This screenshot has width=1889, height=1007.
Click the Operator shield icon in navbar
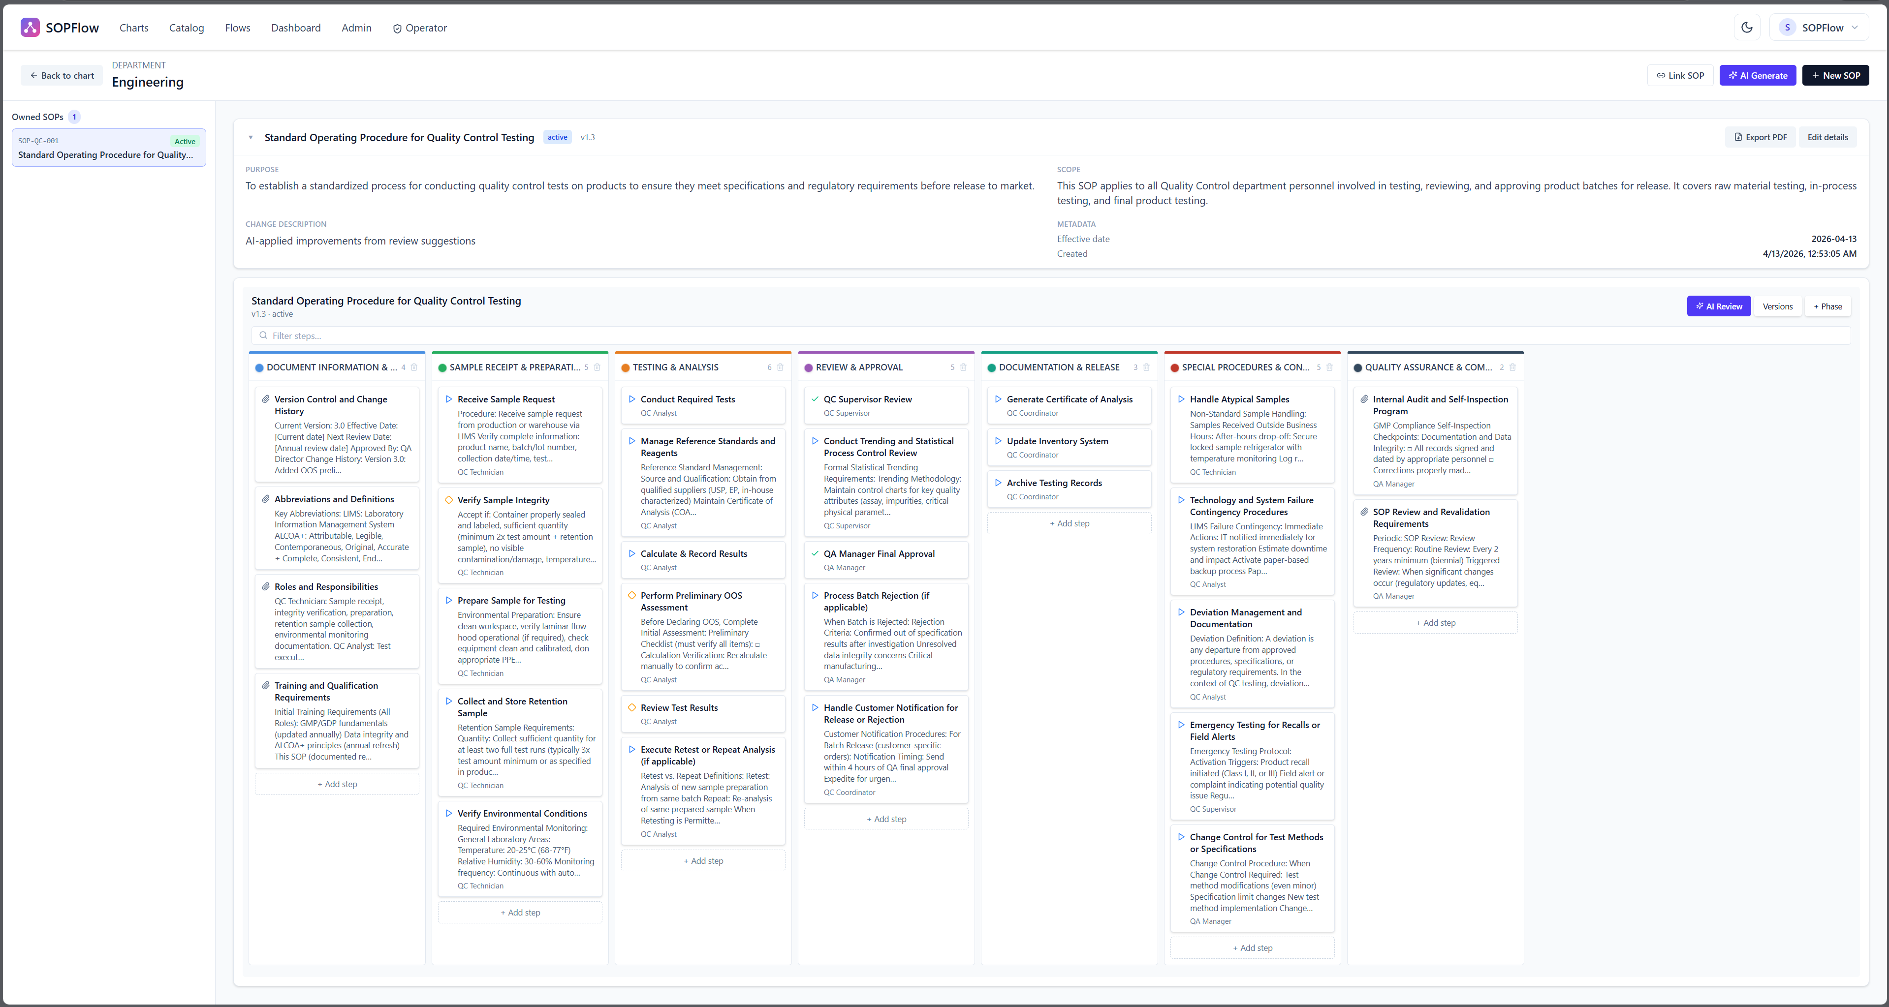(397, 29)
